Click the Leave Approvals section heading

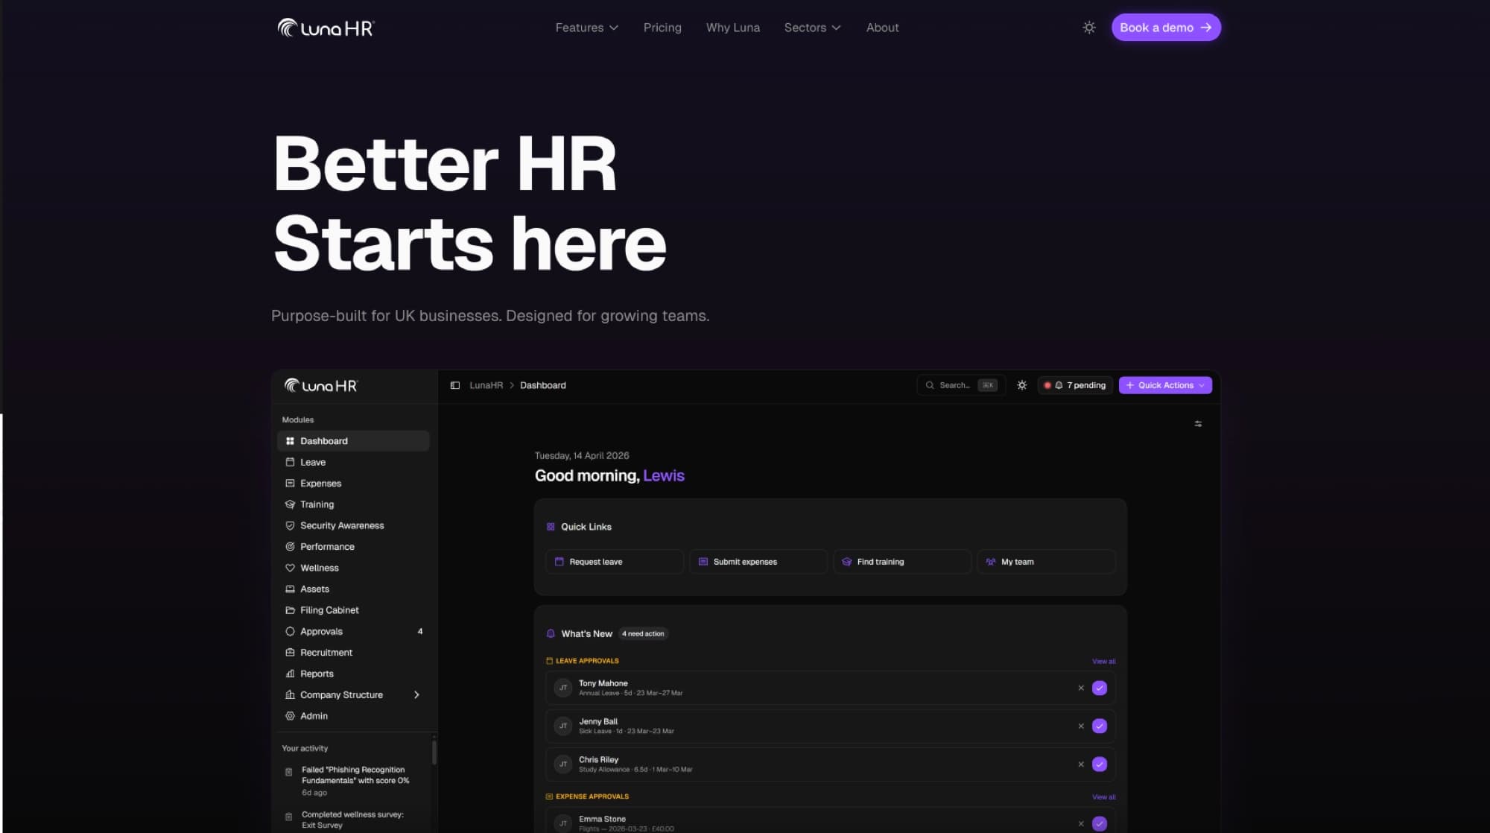(x=587, y=661)
